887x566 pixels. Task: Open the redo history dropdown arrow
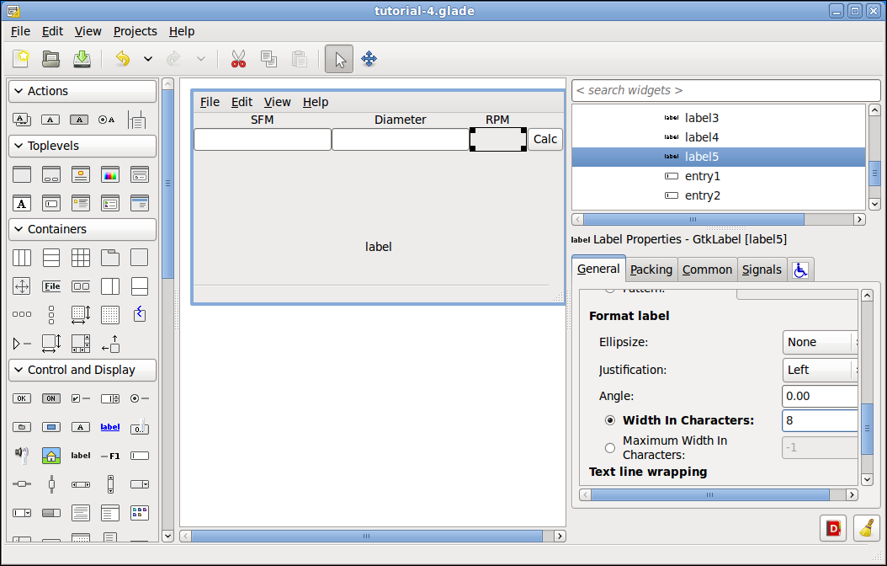[200, 58]
